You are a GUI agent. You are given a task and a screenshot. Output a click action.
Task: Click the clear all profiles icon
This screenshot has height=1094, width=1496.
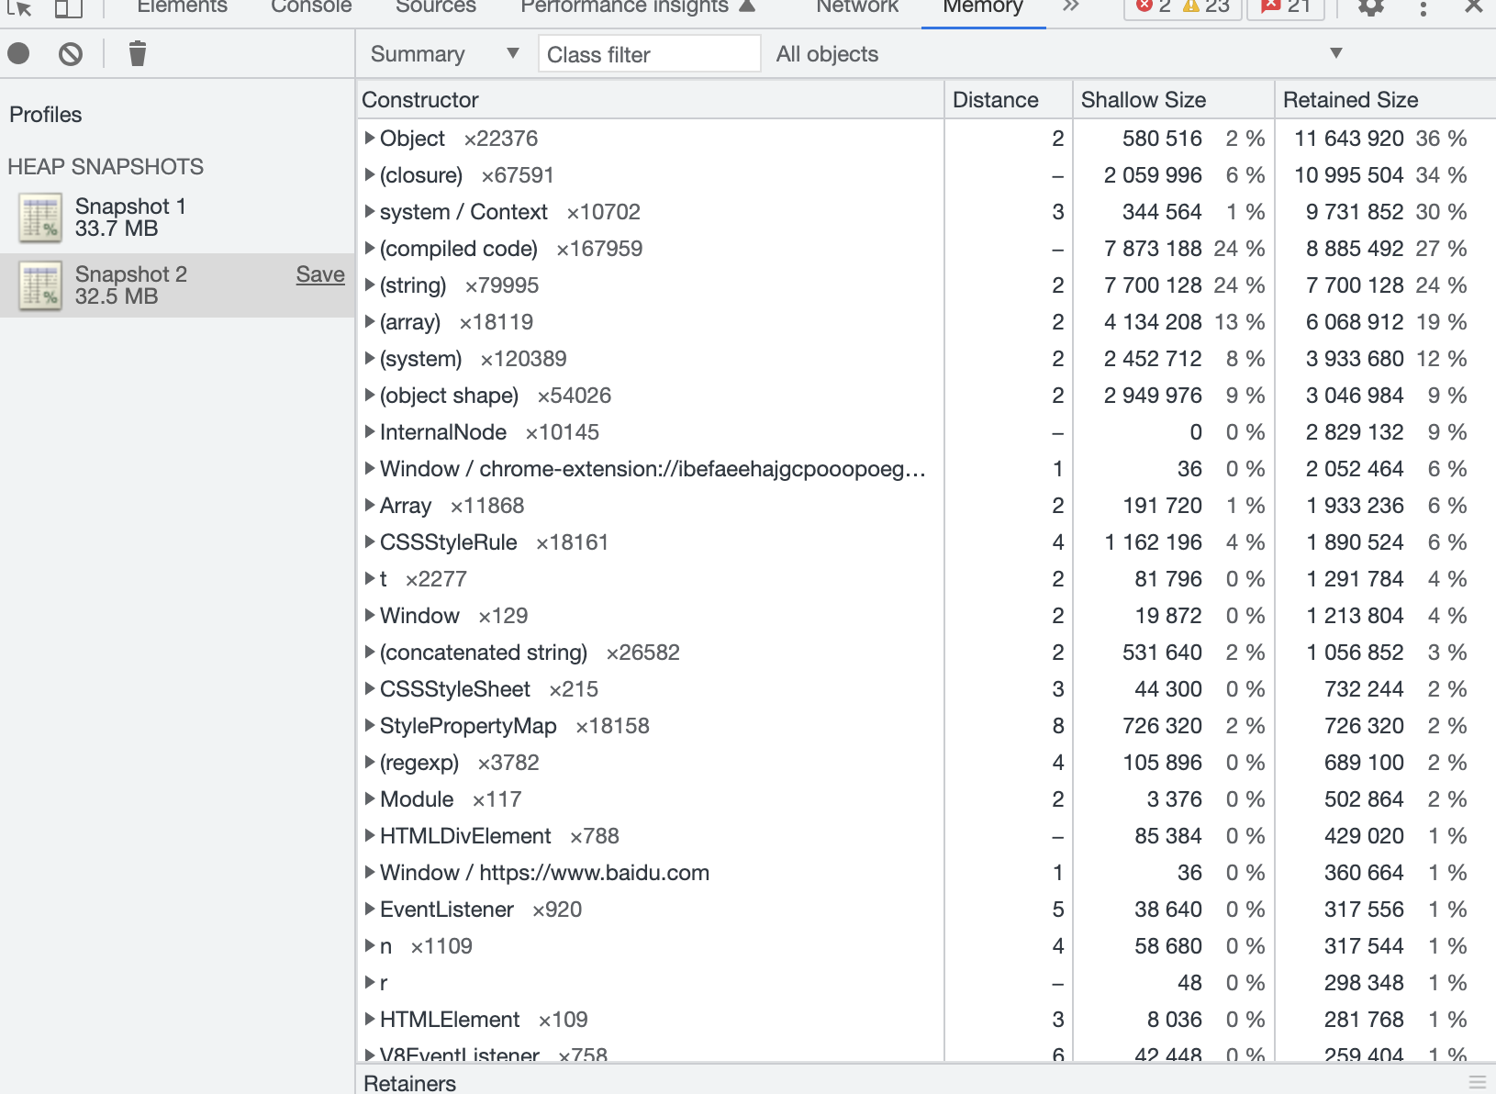tap(71, 54)
